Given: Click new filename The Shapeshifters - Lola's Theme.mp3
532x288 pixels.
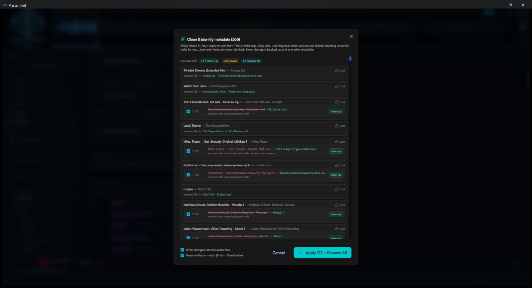Looking at the screenshot, I should click(x=225, y=131).
